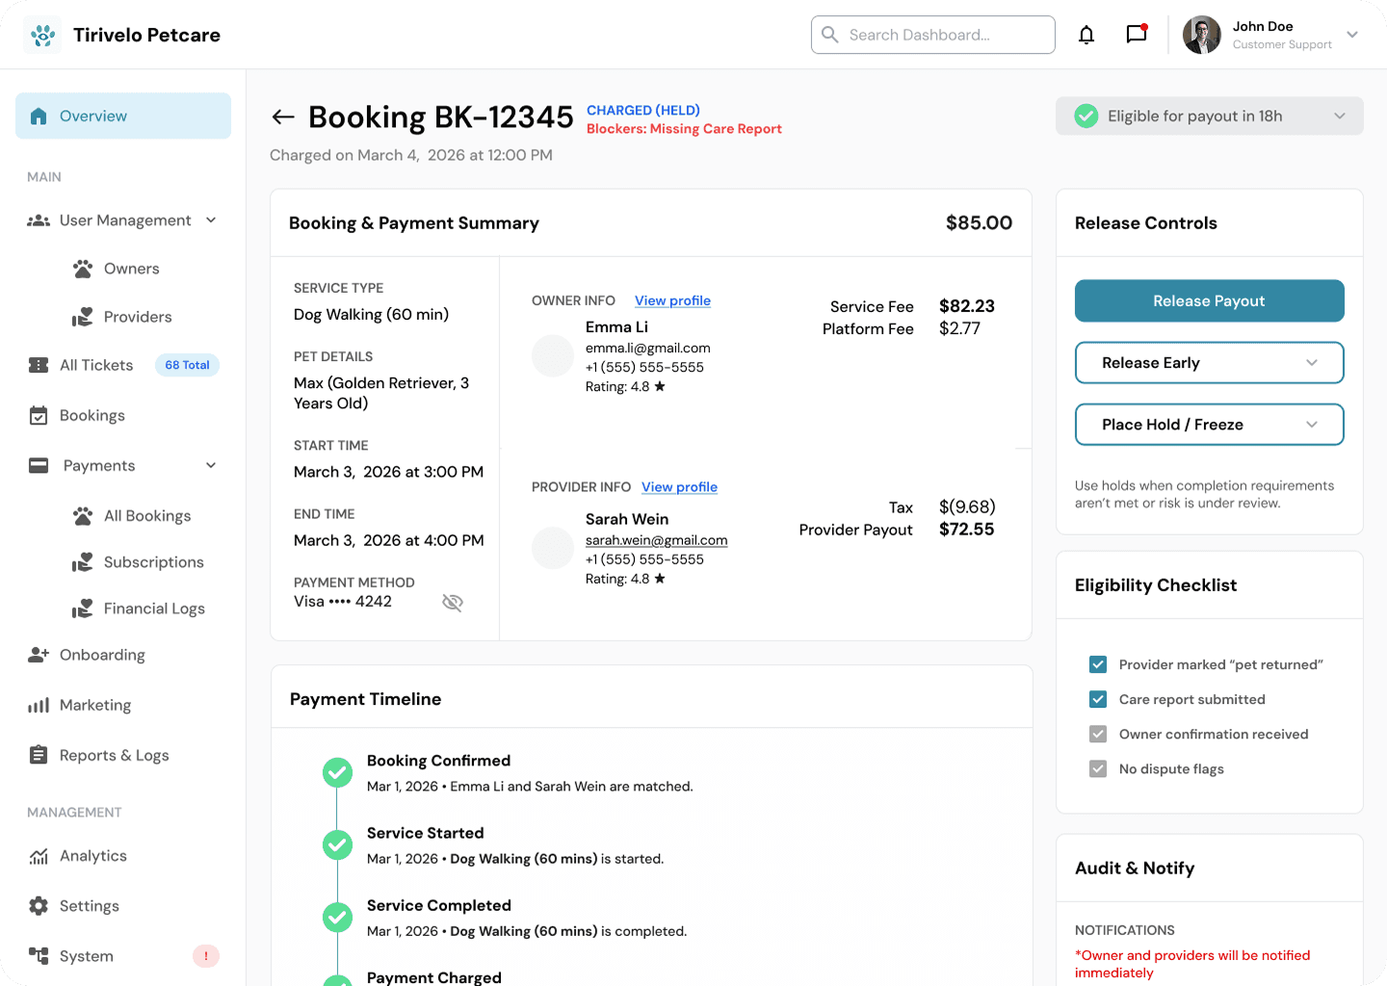
Task: Click John Doe's profile avatar
Action: coord(1201,35)
